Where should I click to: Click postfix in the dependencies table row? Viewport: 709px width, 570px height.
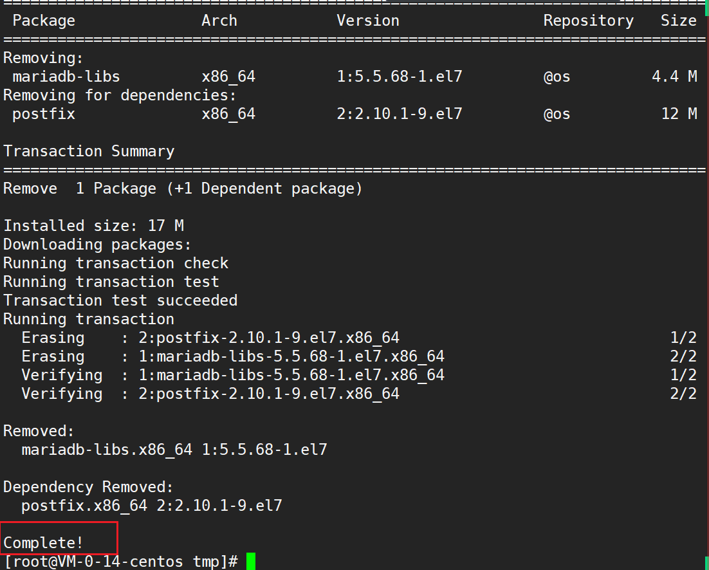(44, 114)
